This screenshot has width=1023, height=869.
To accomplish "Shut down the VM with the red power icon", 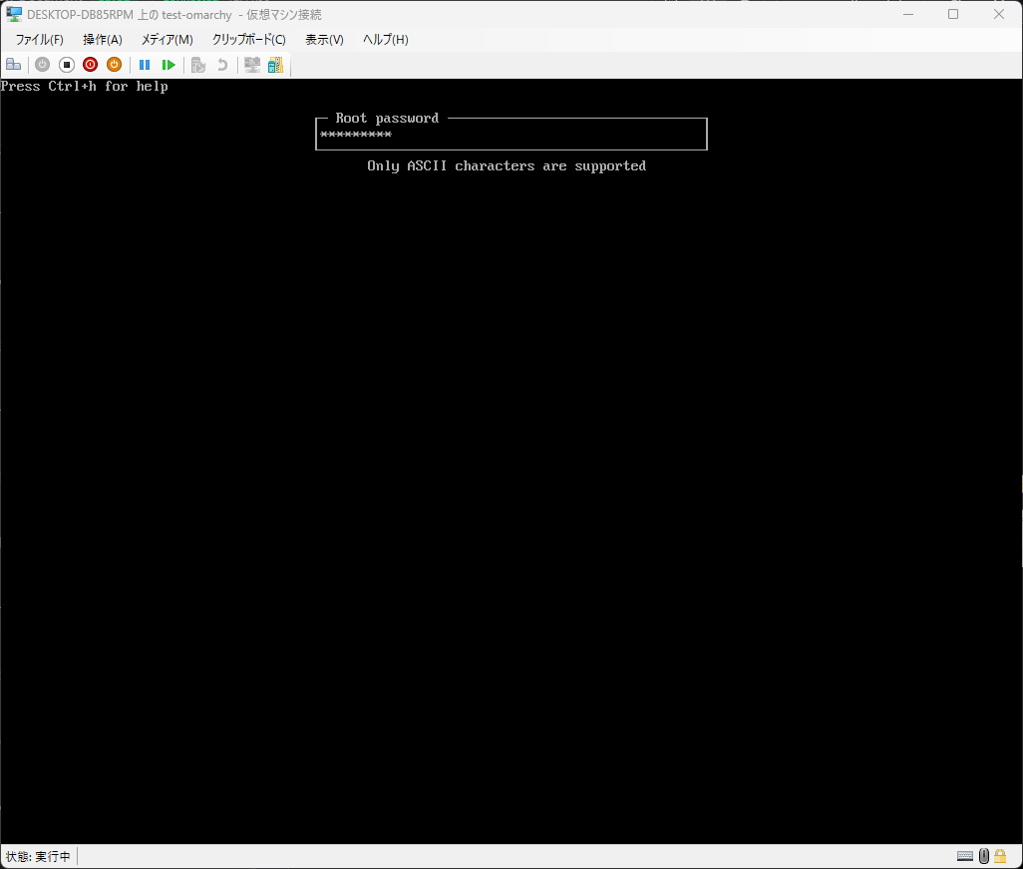I will tap(90, 65).
